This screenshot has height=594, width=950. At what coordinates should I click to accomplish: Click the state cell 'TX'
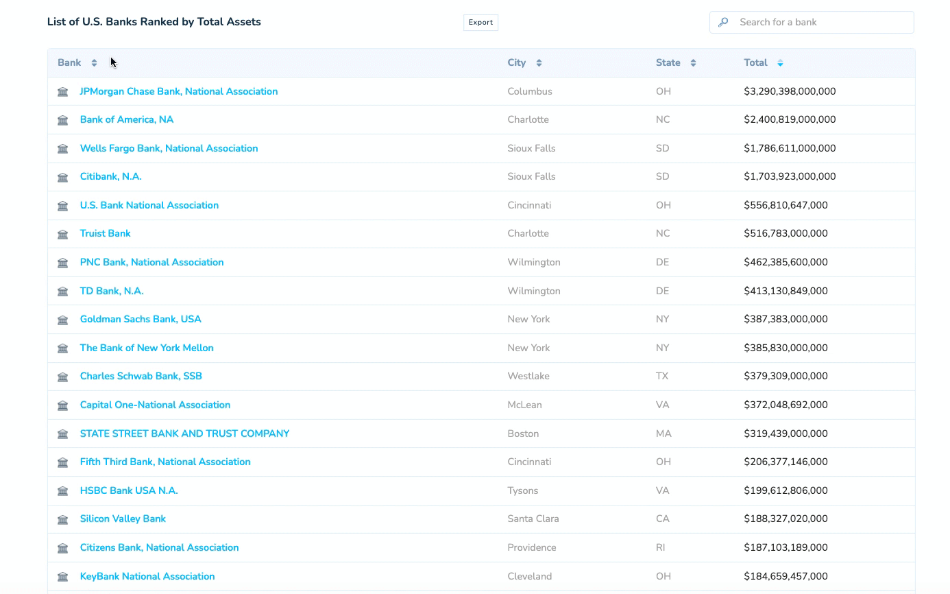(662, 376)
